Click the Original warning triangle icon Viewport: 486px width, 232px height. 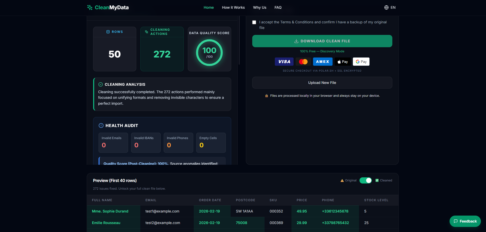point(342,181)
